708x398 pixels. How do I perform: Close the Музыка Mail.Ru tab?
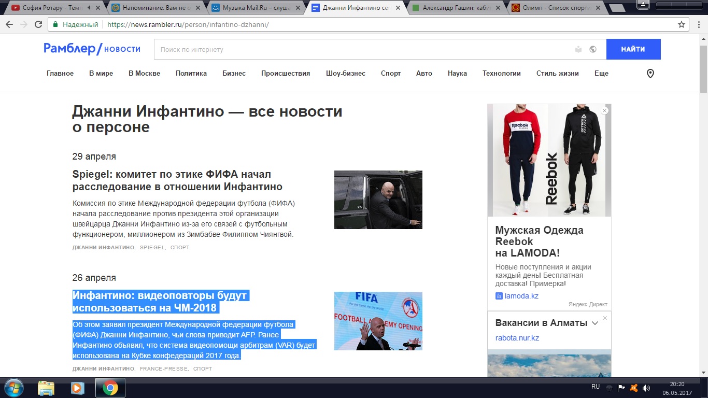(x=298, y=8)
